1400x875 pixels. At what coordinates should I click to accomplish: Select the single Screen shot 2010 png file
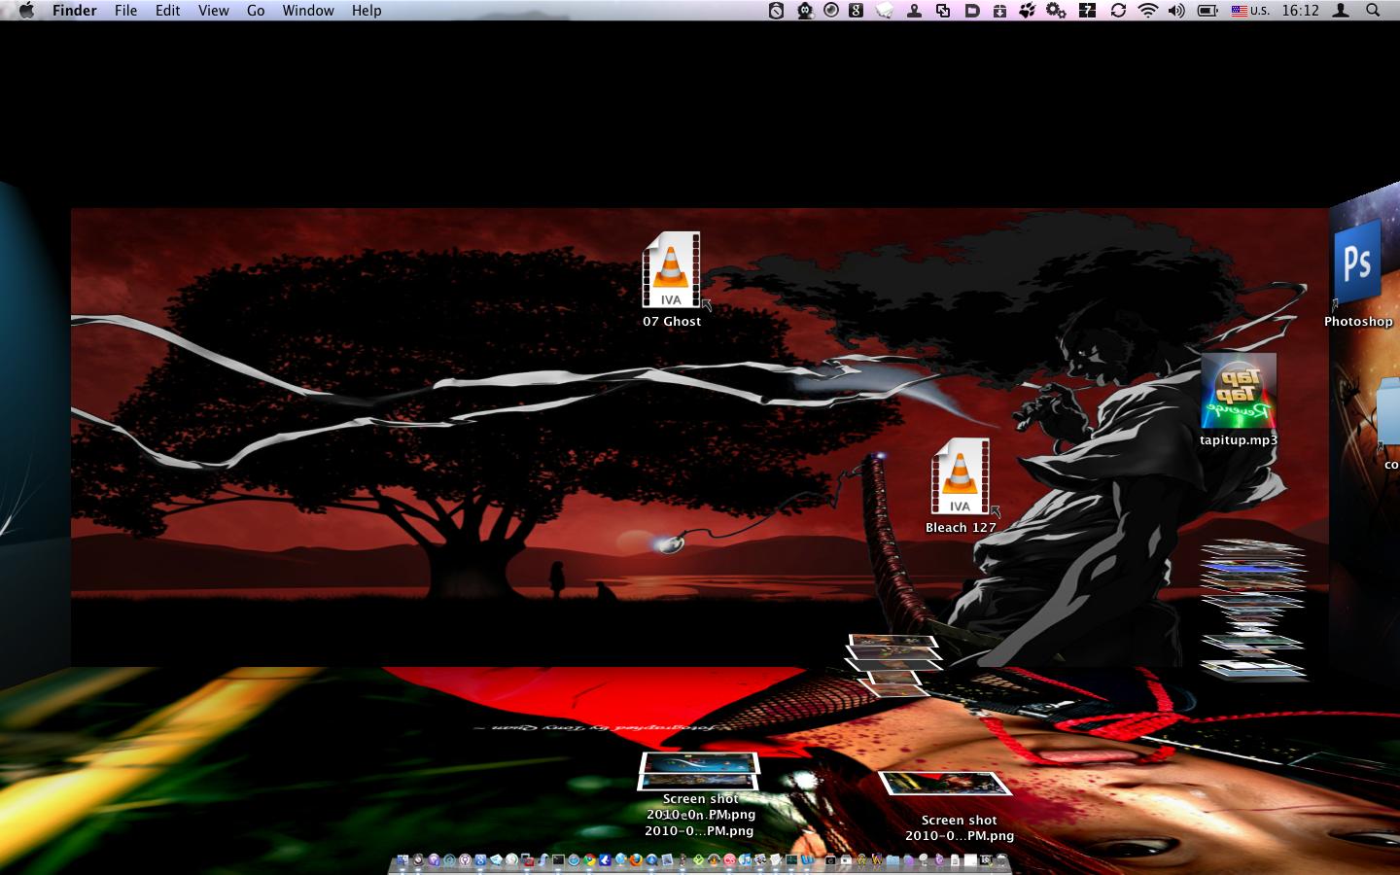click(945, 783)
